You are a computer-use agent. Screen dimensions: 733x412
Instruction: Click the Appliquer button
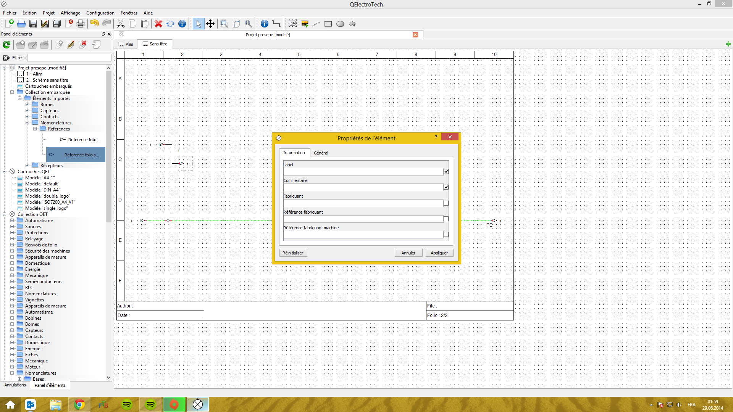(x=439, y=253)
